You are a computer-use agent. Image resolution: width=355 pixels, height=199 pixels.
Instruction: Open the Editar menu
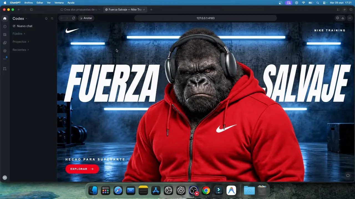(x=40, y=2)
